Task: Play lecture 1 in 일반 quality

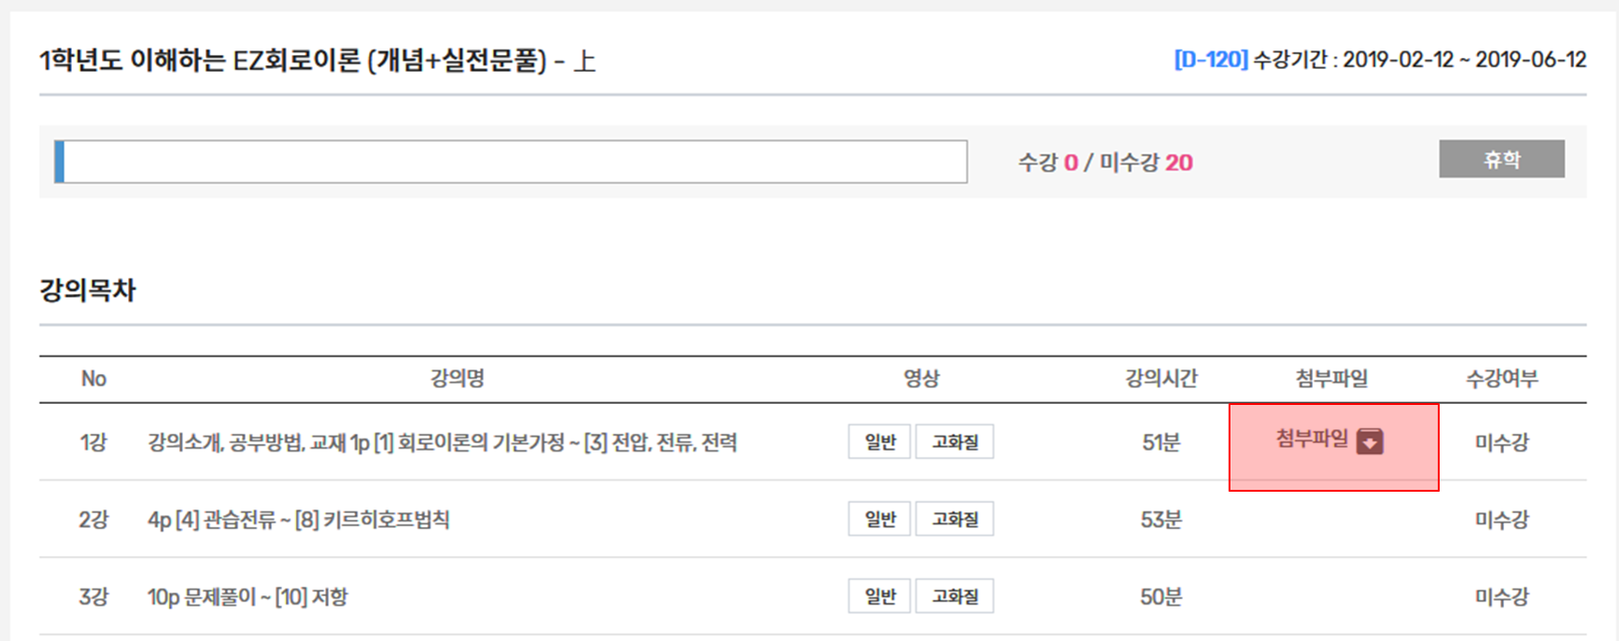Action: coord(880,441)
